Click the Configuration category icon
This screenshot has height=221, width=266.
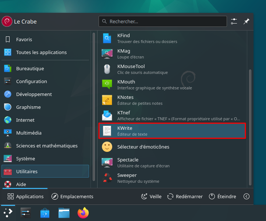point(8,81)
